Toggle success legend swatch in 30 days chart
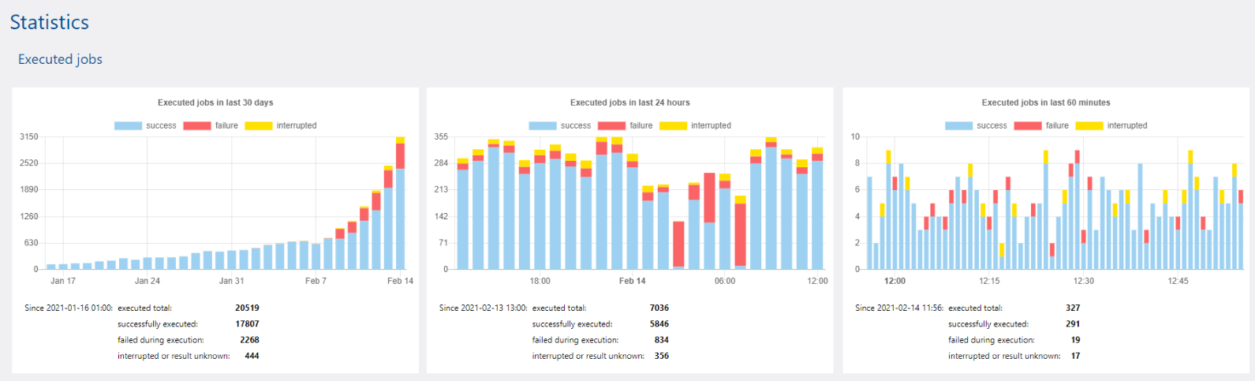Viewport: 1255px width, 381px height. point(128,125)
